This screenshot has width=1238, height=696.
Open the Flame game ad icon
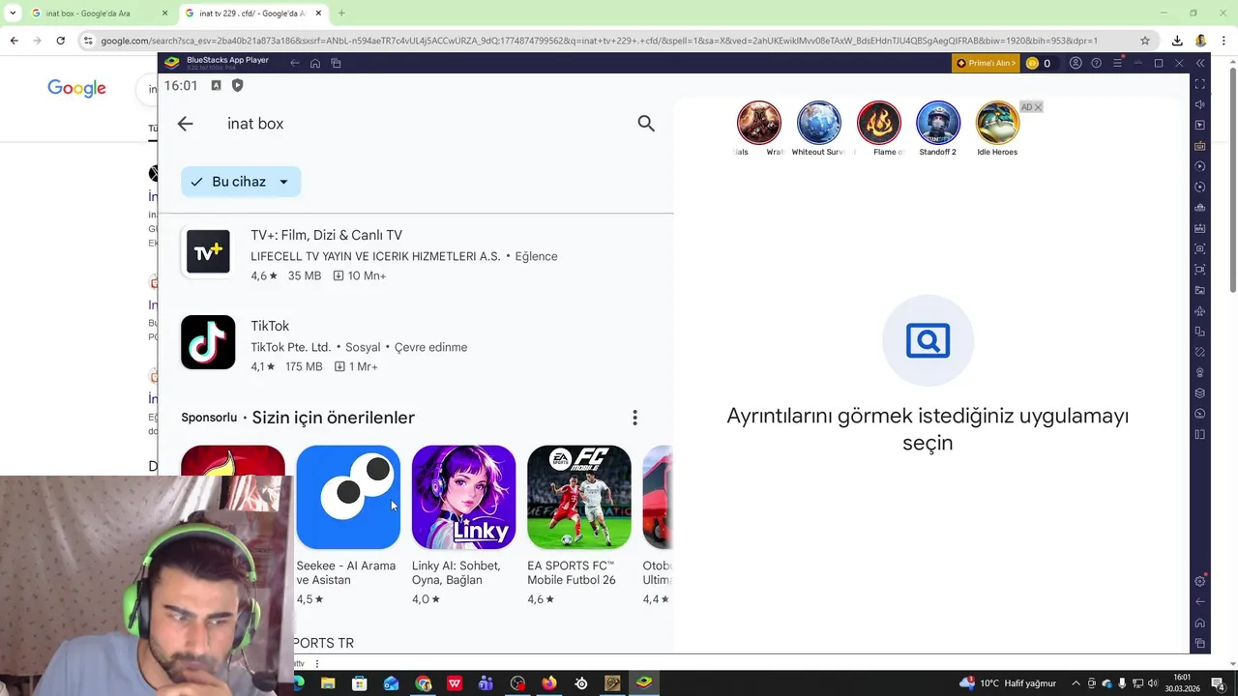(879, 123)
